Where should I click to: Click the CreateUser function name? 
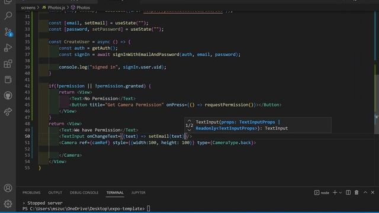76,42
